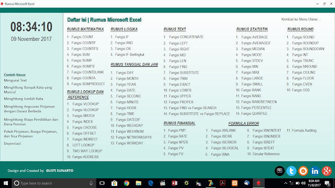This screenshot has height=188, width=335.
Task: Open the LinkedIn icon in footer
Action: pos(315,171)
